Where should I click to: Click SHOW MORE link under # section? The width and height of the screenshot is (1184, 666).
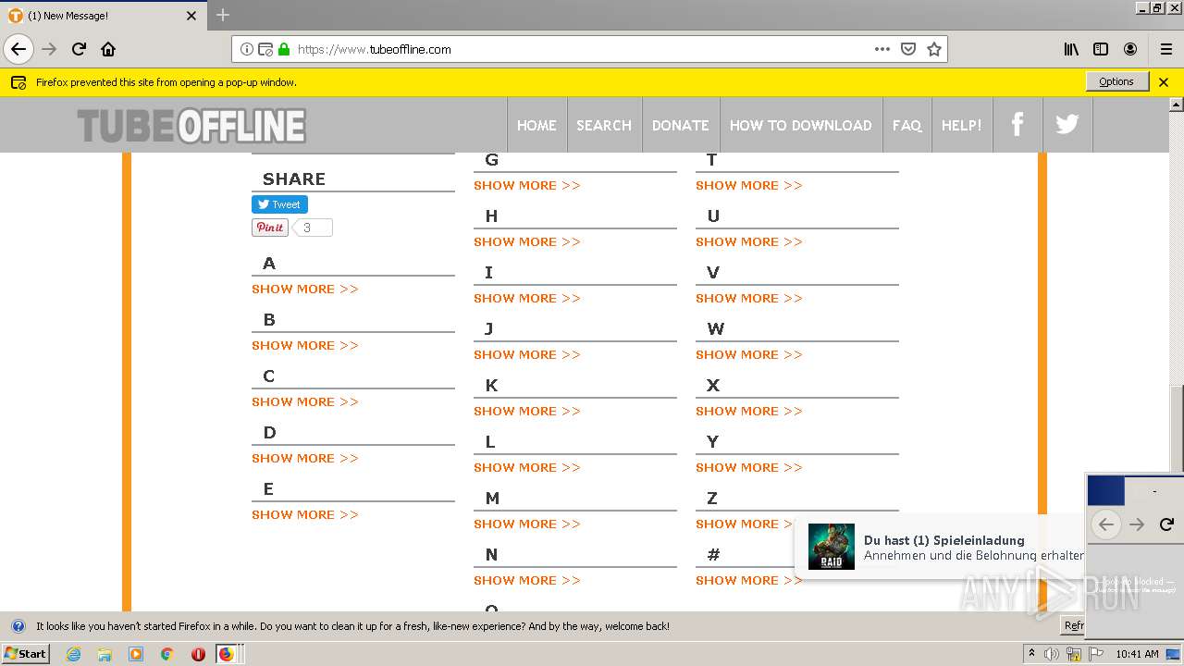click(x=749, y=580)
